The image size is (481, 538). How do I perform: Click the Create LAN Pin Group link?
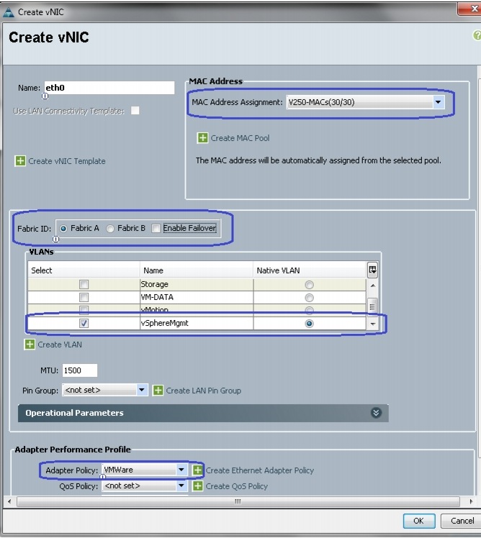click(x=203, y=391)
